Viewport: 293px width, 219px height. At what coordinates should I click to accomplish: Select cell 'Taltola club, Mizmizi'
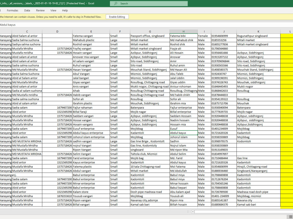click(x=150, y=154)
